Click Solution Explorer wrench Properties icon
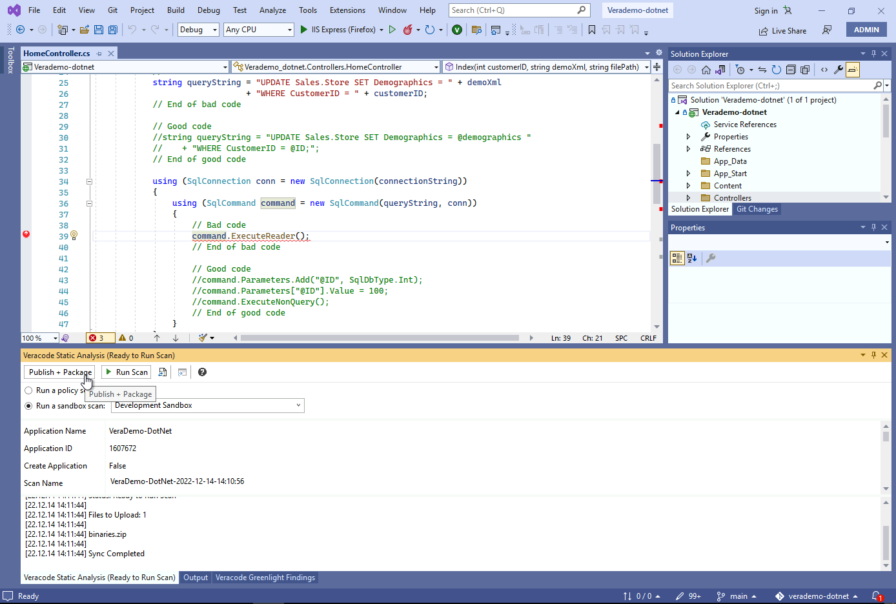Viewport: 896px width, 604px height. point(839,70)
